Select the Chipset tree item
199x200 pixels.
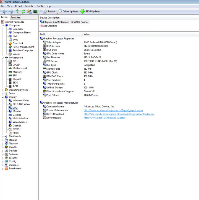point(17,79)
